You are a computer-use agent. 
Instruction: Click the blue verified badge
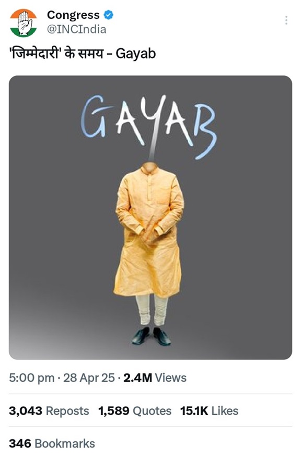(108, 15)
